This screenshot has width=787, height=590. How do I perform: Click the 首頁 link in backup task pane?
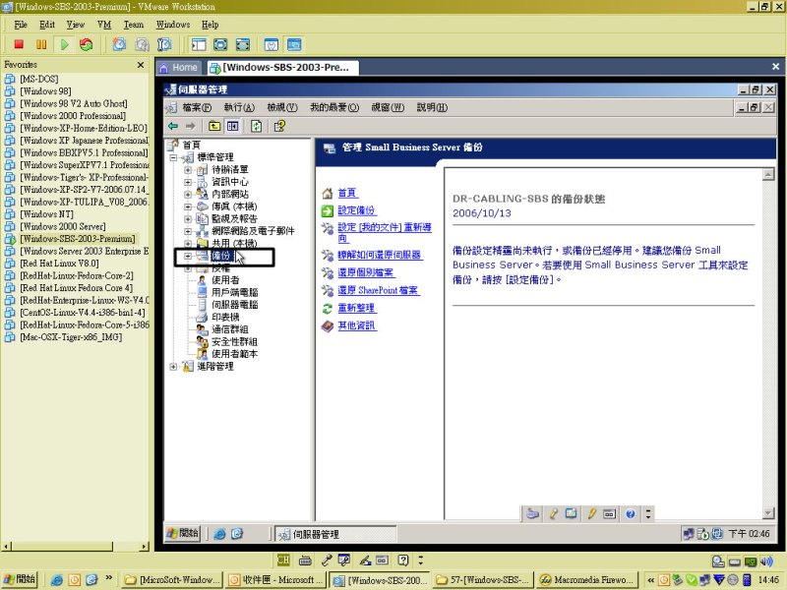[347, 193]
